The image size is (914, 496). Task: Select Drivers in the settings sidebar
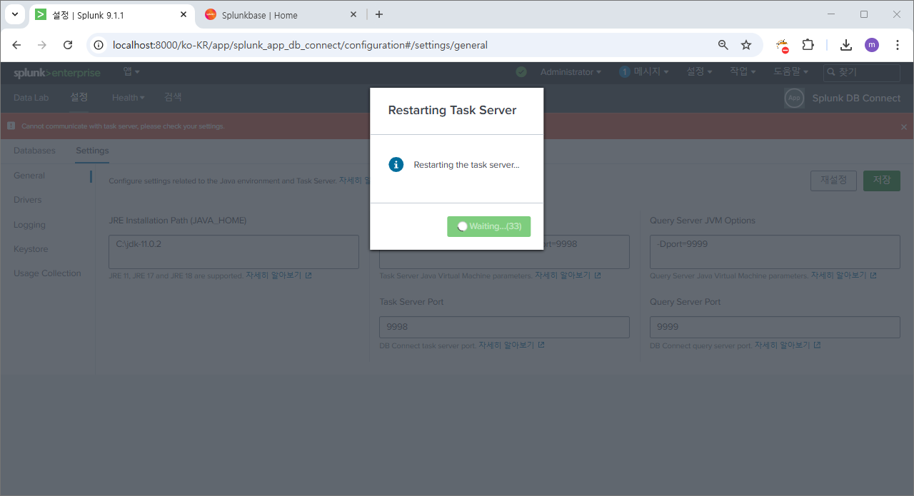28,200
